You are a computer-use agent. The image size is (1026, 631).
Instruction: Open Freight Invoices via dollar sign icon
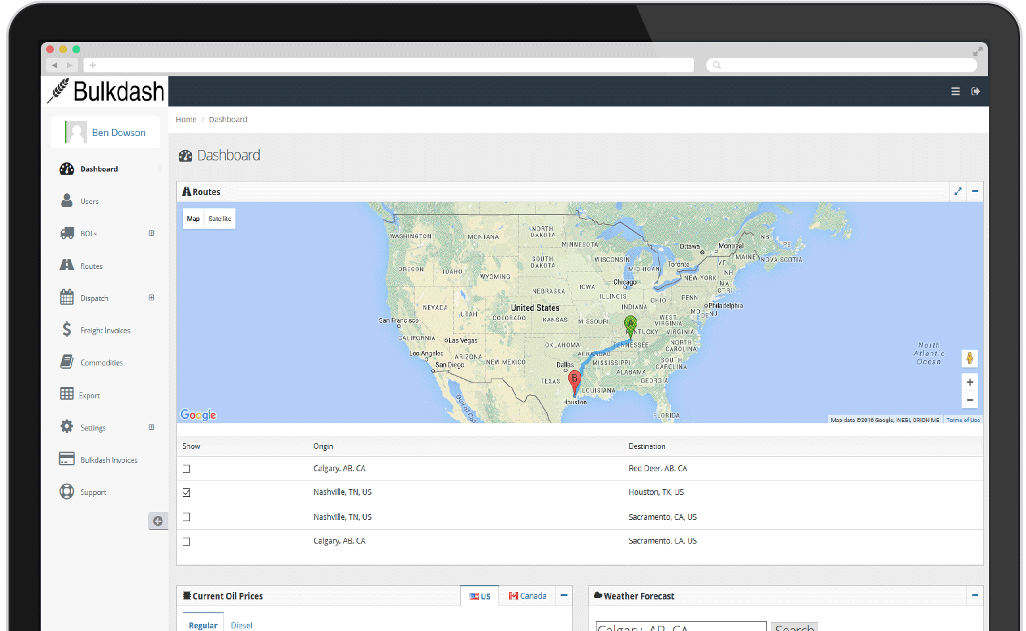[66, 330]
